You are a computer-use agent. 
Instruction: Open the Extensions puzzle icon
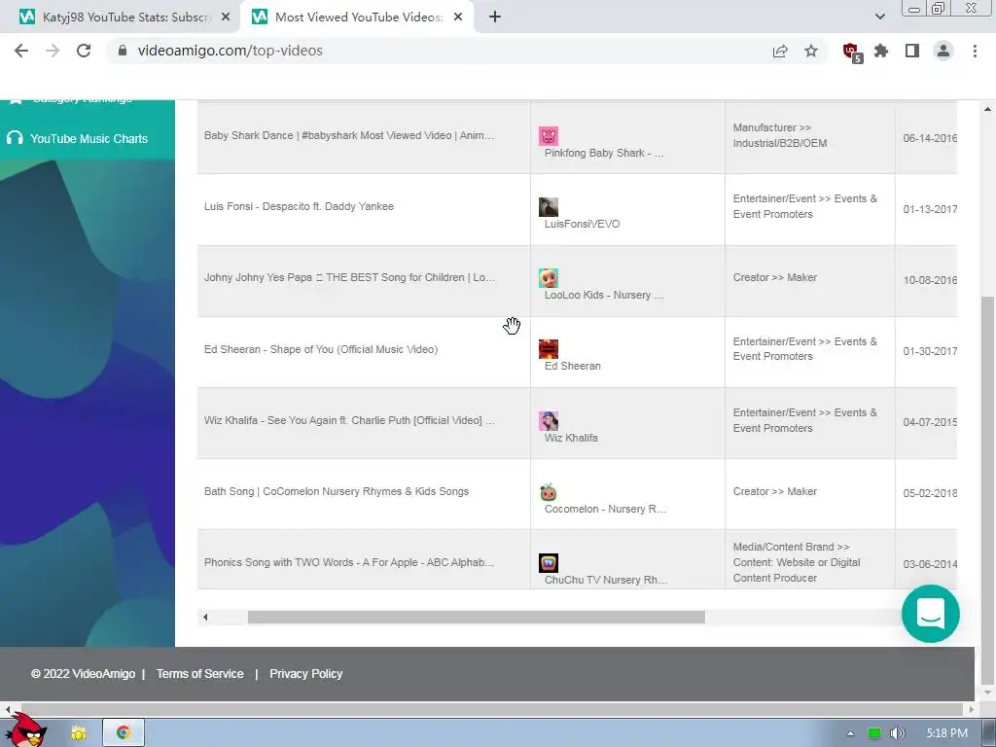(x=881, y=51)
